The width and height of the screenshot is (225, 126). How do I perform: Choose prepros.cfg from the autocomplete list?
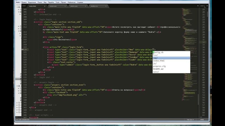pos(171,66)
